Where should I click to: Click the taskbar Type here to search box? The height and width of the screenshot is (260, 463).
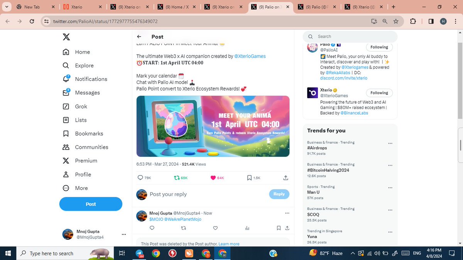[66, 253]
